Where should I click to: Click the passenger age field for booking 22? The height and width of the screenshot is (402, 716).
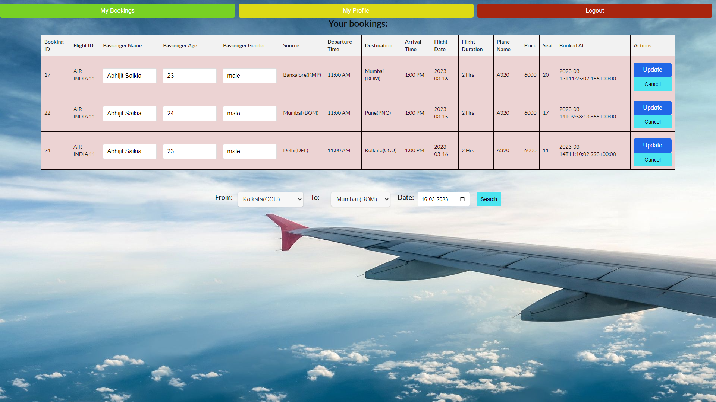[189, 113]
